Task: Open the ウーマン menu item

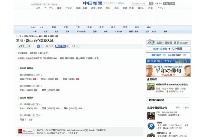Action: pyautogui.click(x=49, y=8)
